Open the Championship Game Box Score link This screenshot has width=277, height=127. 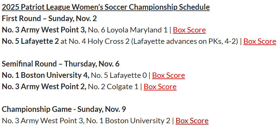click(192, 121)
